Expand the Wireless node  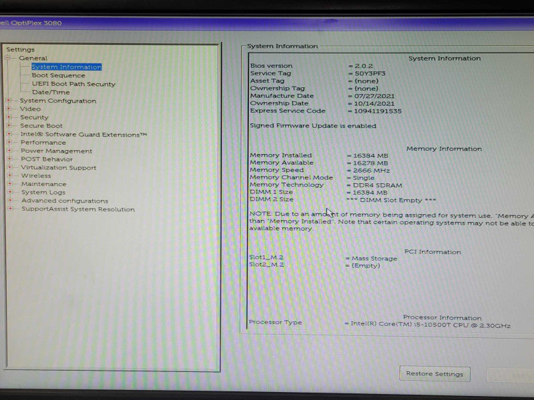(10, 175)
